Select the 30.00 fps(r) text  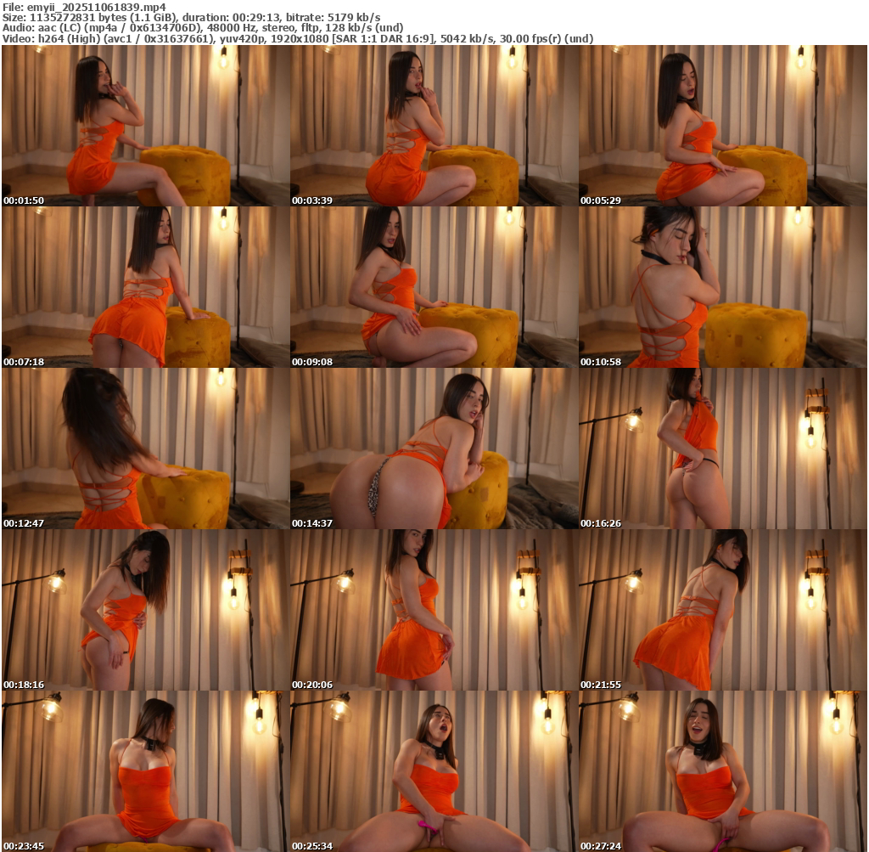pos(530,39)
